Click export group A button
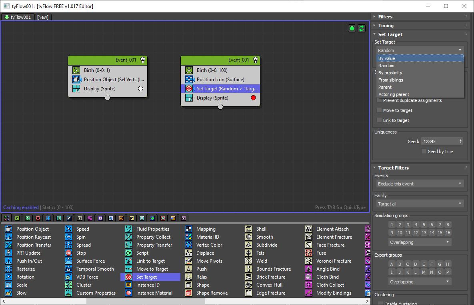The height and width of the screenshot is (305, 474). click(392, 264)
